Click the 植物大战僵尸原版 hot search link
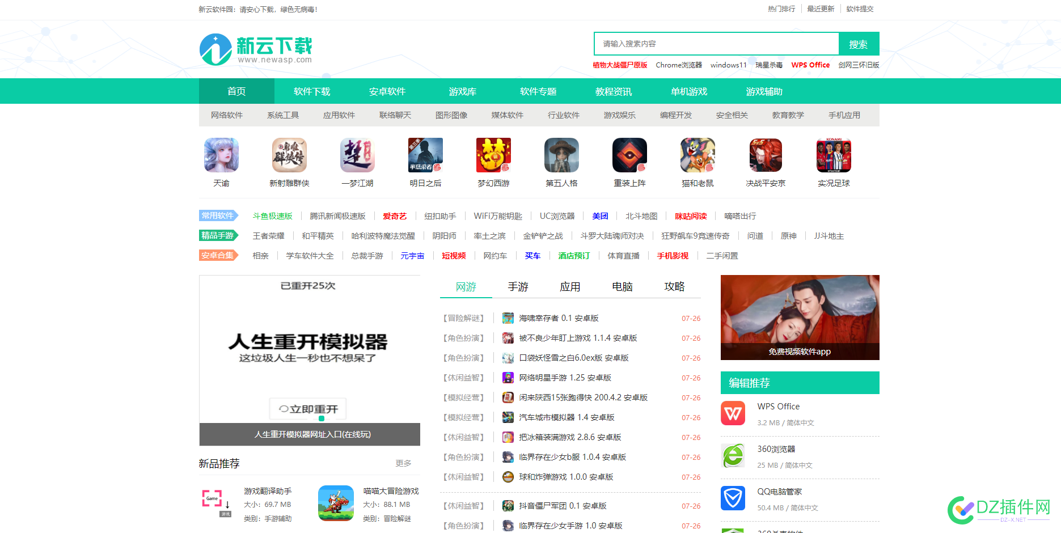The height and width of the screenshot is (533, 1061). (620, 65)
